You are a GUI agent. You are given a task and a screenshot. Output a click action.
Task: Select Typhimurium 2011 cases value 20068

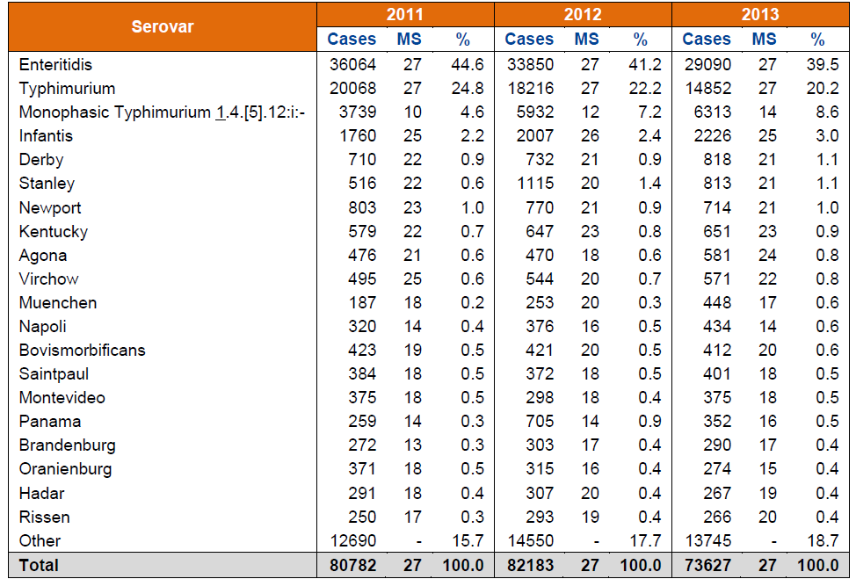[x=352, y=89]
